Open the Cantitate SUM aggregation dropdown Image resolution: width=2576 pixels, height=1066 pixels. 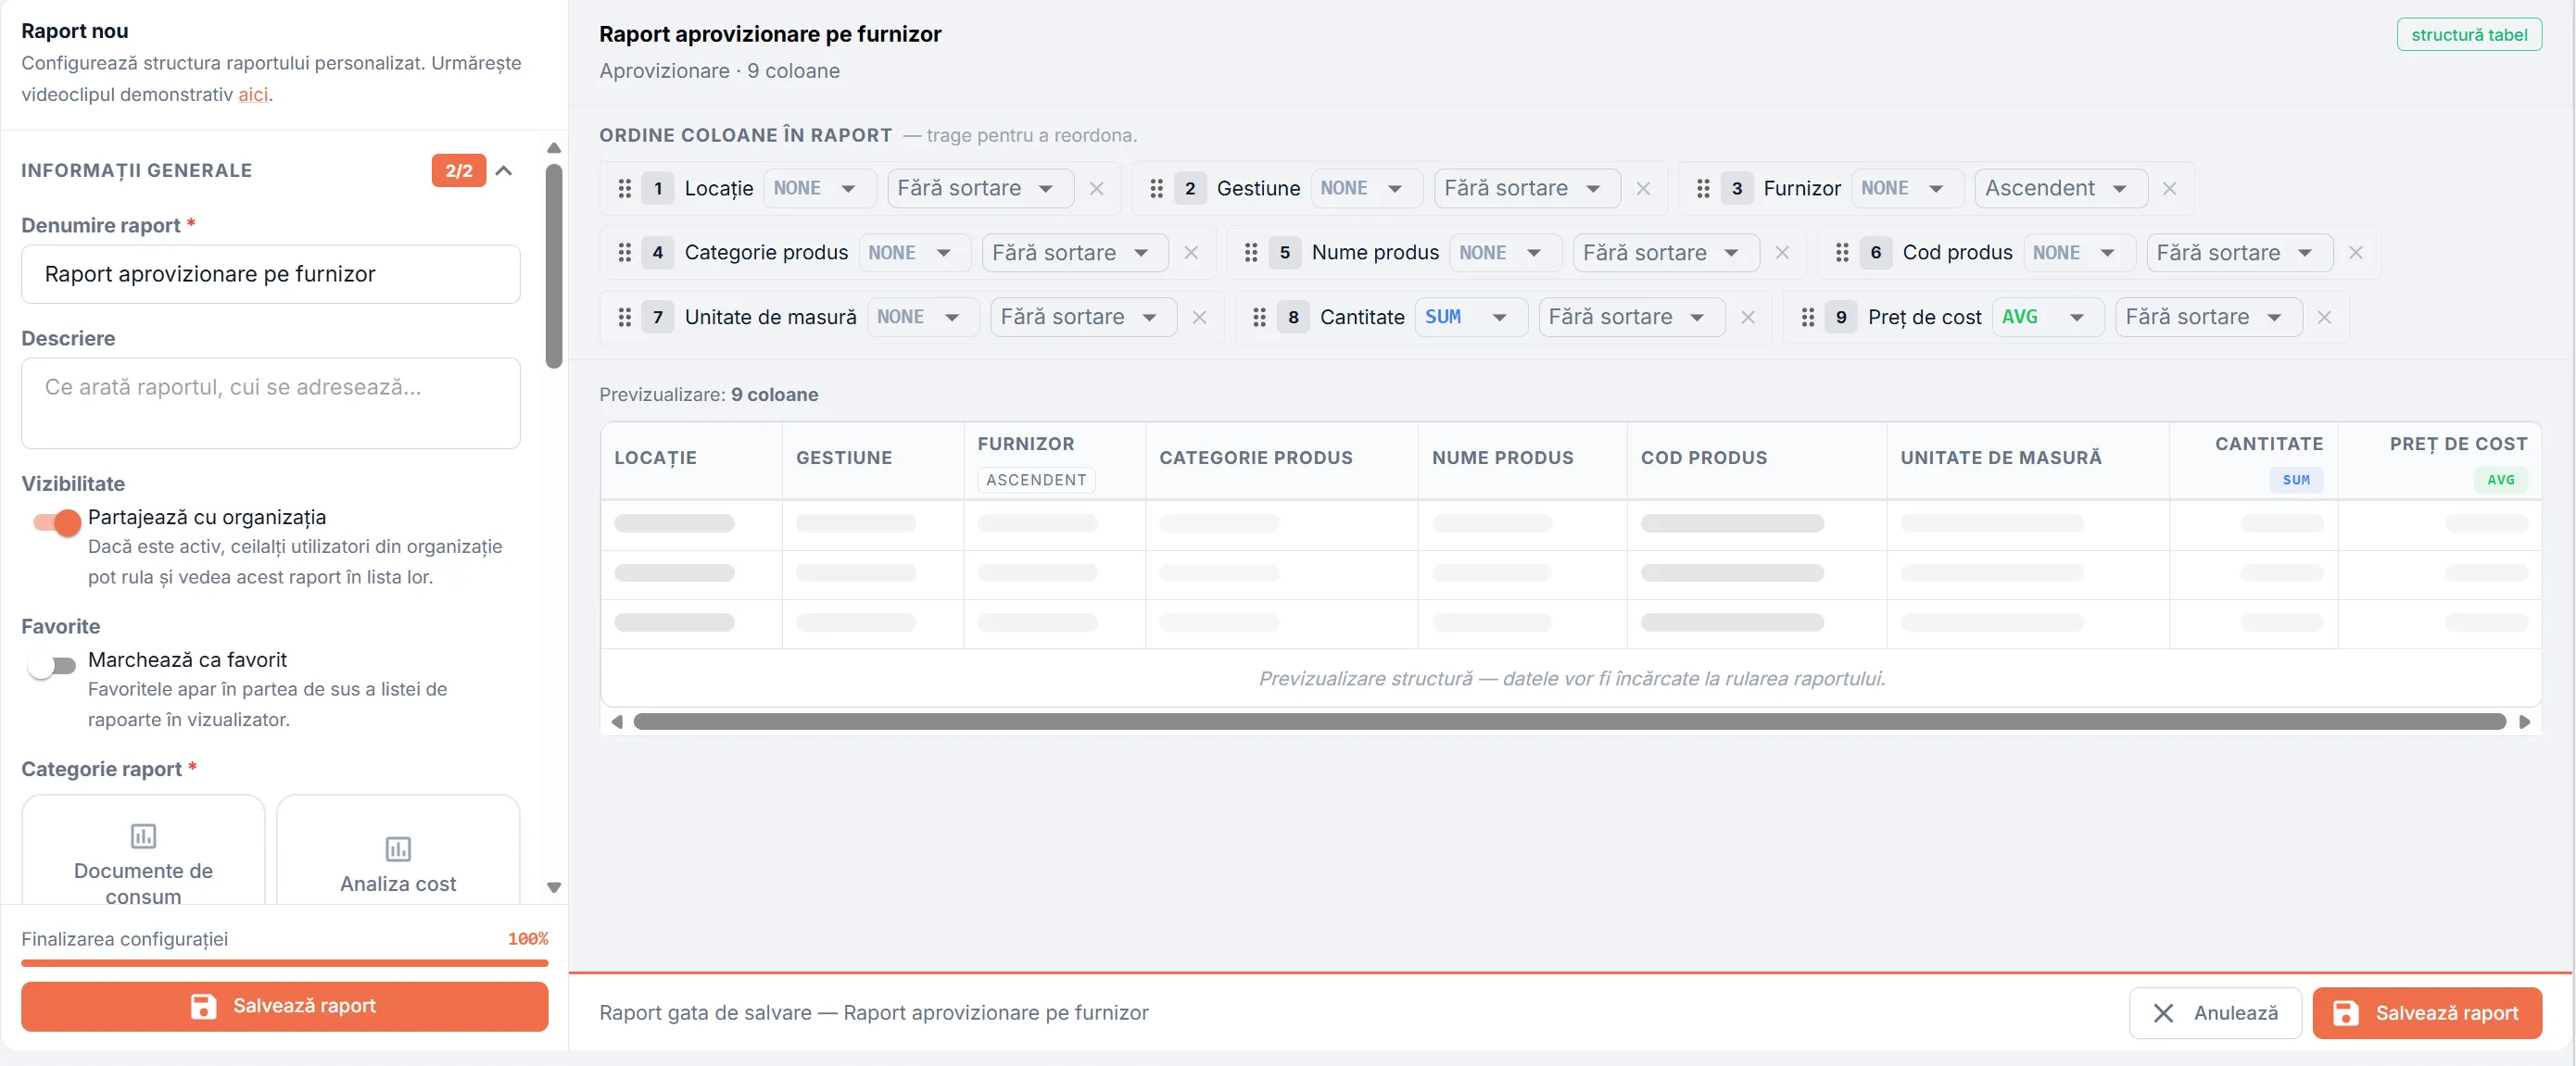[1470, 317]
